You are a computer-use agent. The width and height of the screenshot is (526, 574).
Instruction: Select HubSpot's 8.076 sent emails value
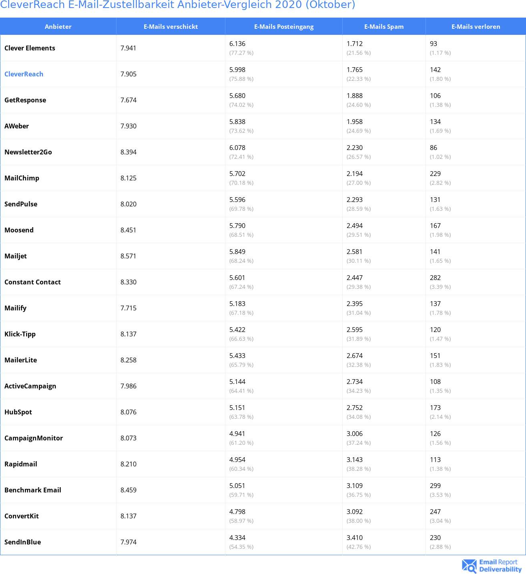tap(128, 412)
